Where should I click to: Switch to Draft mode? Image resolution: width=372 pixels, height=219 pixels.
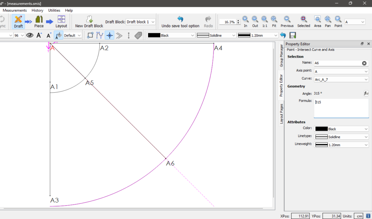click(18, 21)
